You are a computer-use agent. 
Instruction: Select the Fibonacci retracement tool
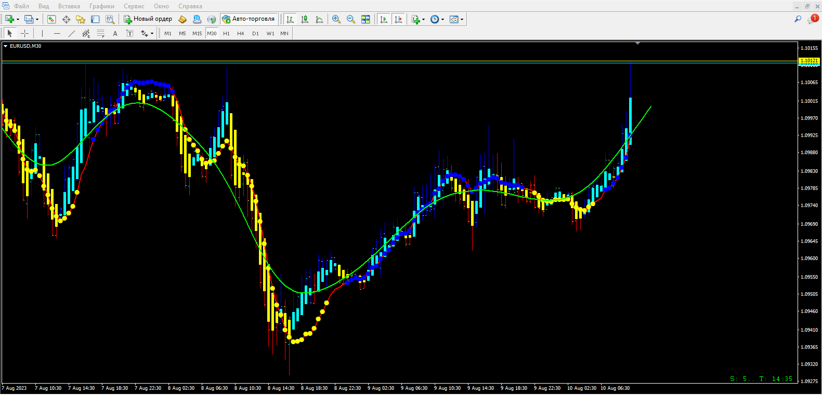coord(101,33)
